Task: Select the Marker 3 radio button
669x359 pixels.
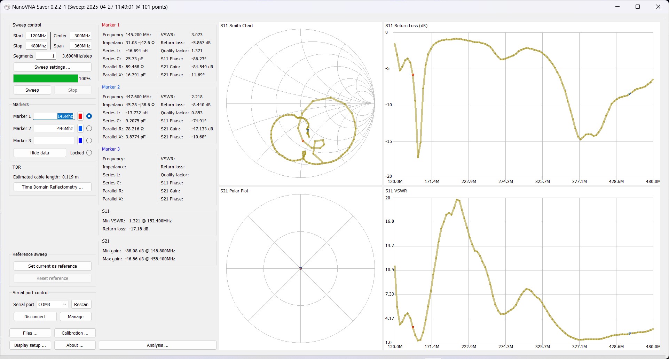Action: point(89,141)
